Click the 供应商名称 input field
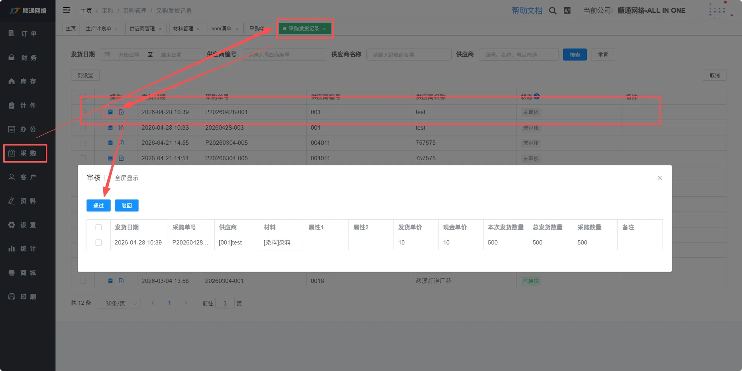The image size is (742, 371). tap(409, 55)
